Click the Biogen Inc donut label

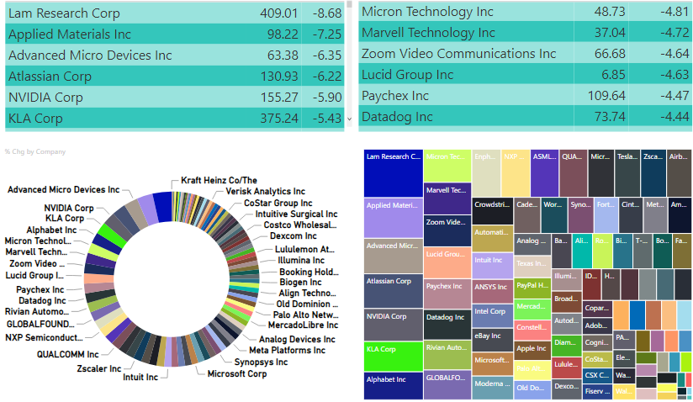[x=300, y=282]
